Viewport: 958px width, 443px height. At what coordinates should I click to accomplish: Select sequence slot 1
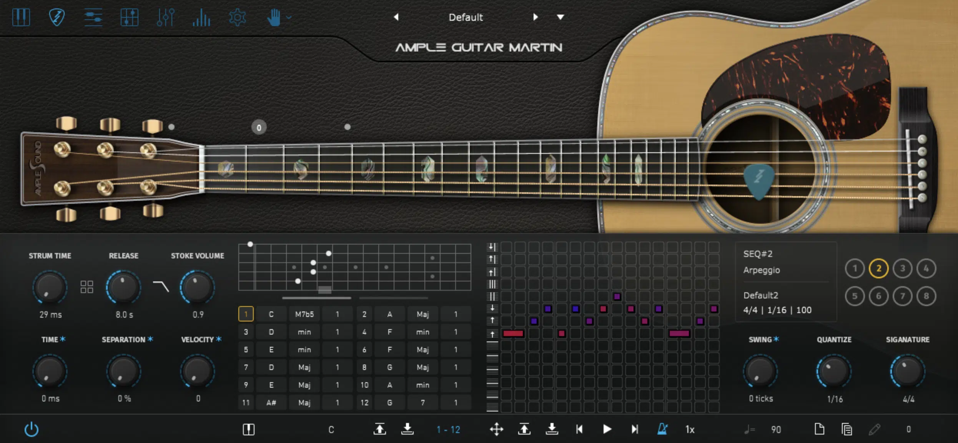point(855,268)
